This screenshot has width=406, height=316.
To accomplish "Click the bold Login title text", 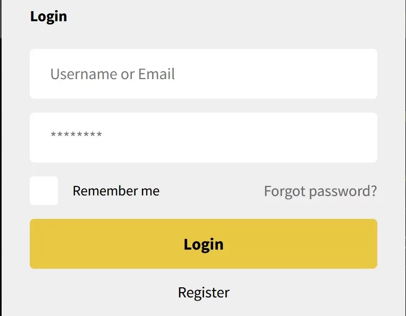I will 48,16.
